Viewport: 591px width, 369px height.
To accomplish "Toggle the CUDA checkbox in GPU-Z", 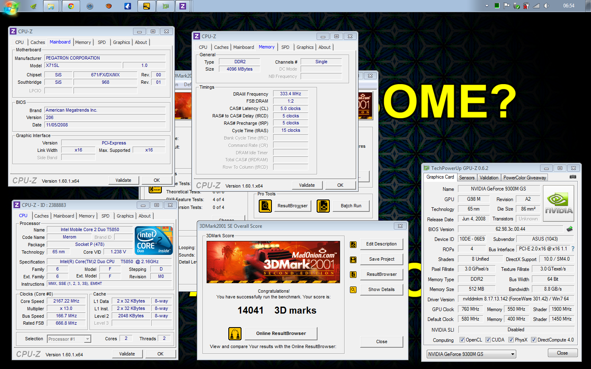I will 488,340.
